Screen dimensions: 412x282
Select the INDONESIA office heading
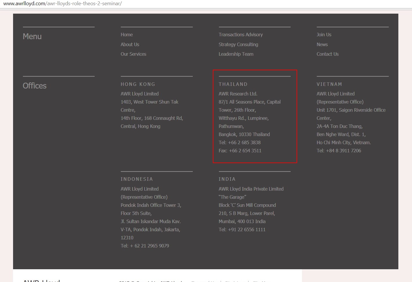pyautogui.click(x=137, y=179)
